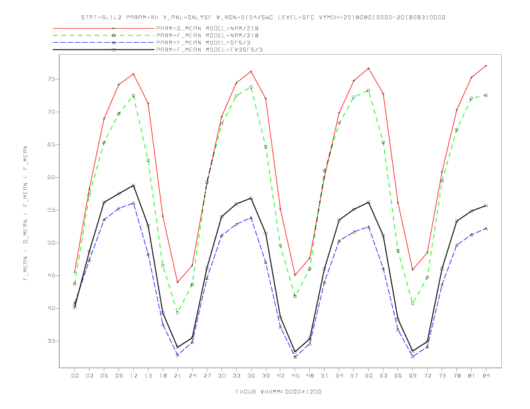Click the x-axis tick label 48
Viewport: 530px width, 409px height.
[310, 376]
